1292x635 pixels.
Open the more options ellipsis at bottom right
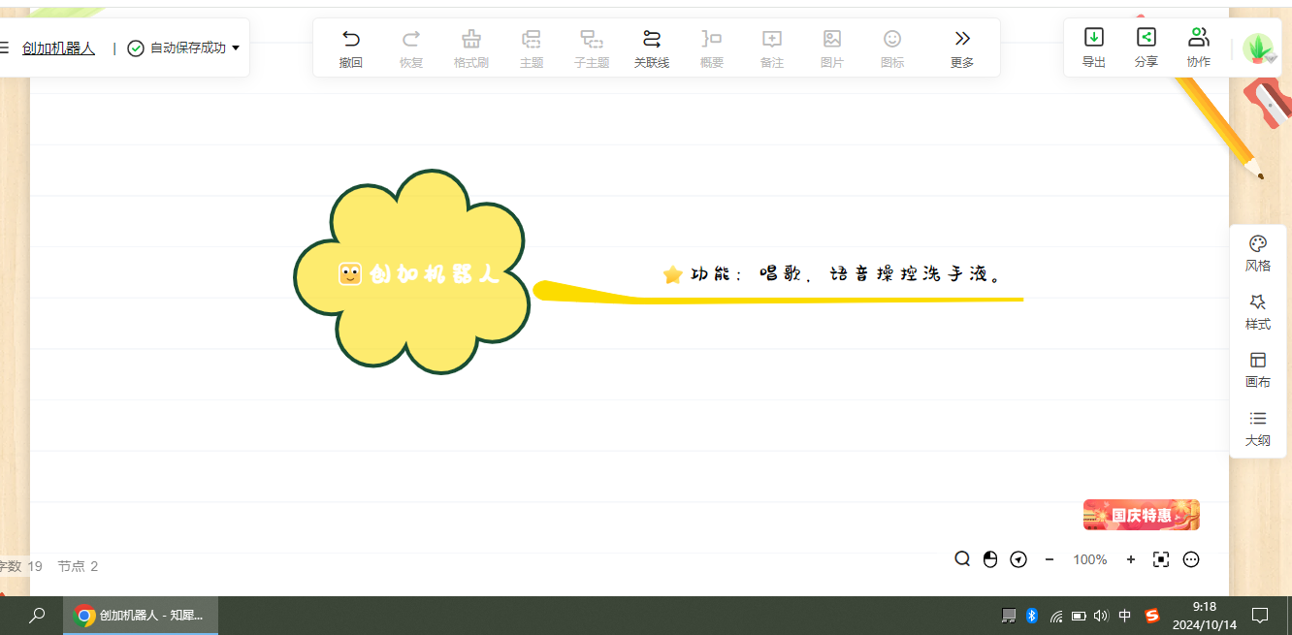pos(1192,559)
